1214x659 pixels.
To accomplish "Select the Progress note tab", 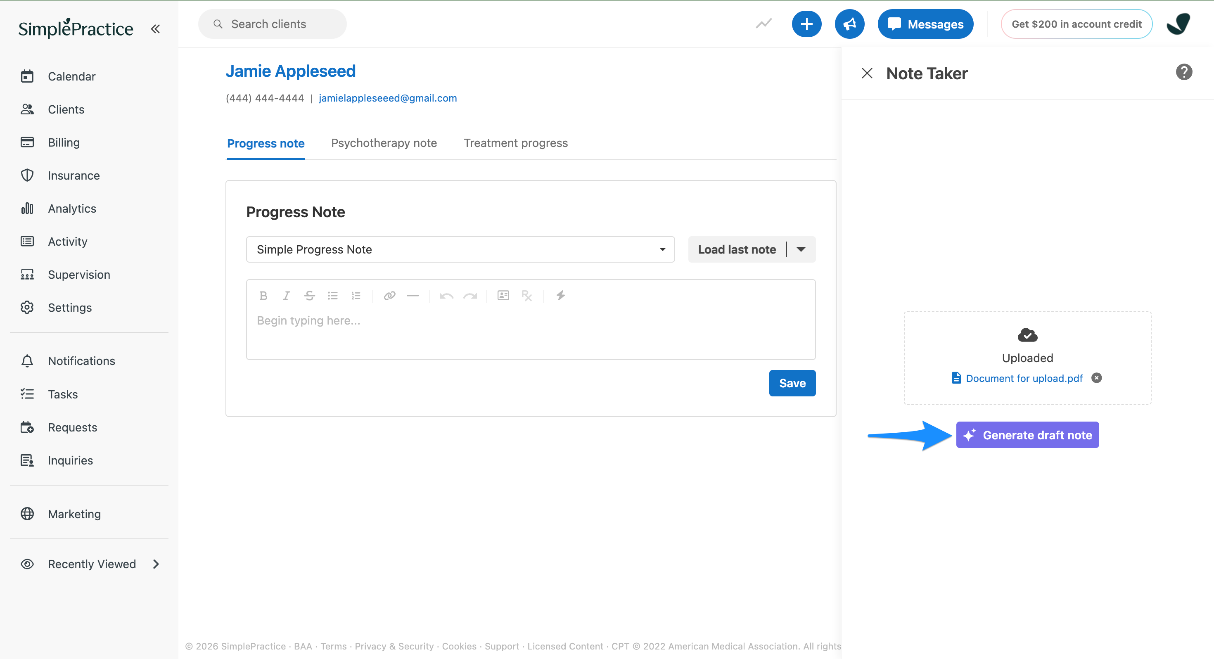I will pyautogui.click(x=266, y=143).
